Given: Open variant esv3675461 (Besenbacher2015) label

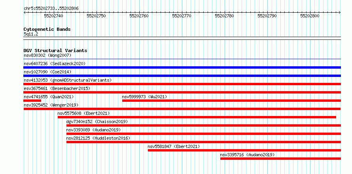Looking at the screenshot, I should tap(57, 88).
